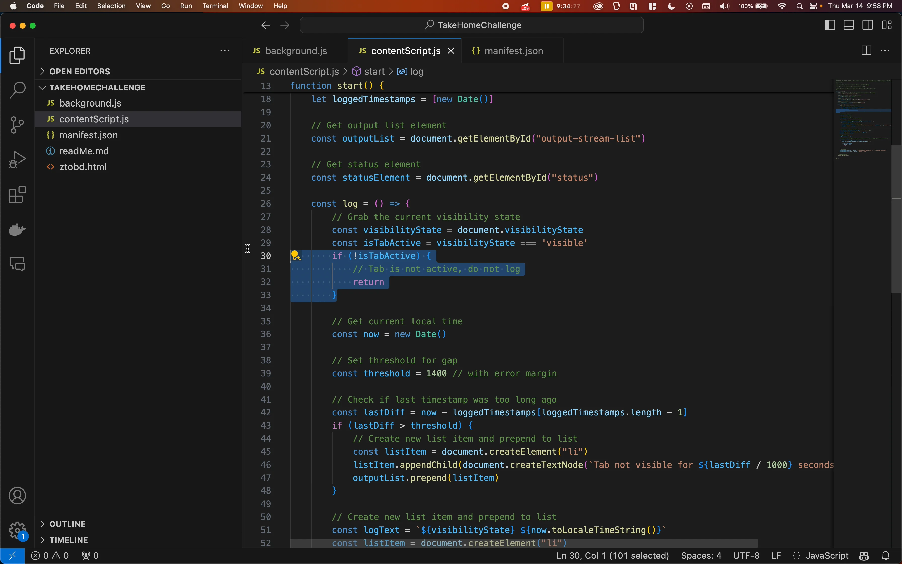Open readMe.md in the explorer tree
Image resolution: width=902 pixels, height=564 pixels.
[x=138, y=151]
